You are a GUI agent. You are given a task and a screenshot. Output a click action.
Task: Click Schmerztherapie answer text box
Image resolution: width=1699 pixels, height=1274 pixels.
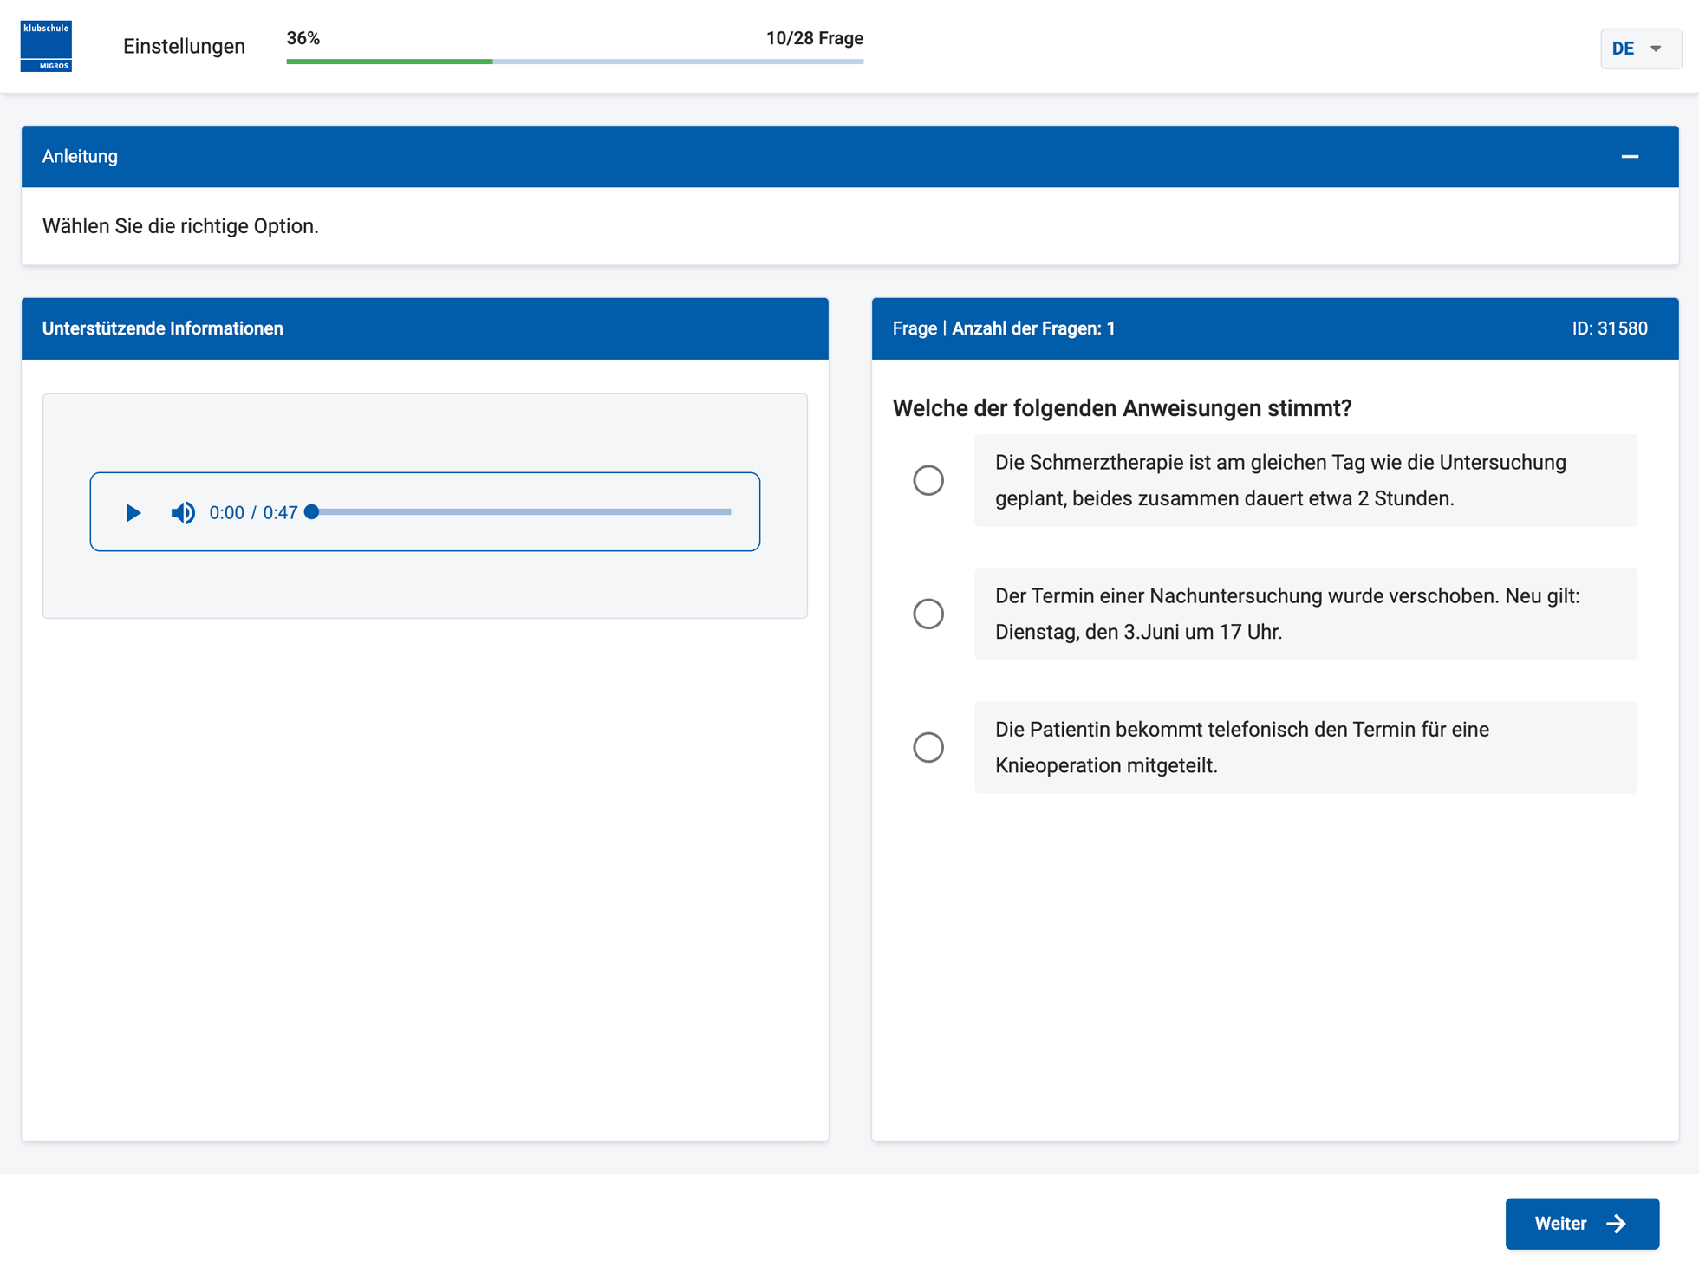[1305, 480]
